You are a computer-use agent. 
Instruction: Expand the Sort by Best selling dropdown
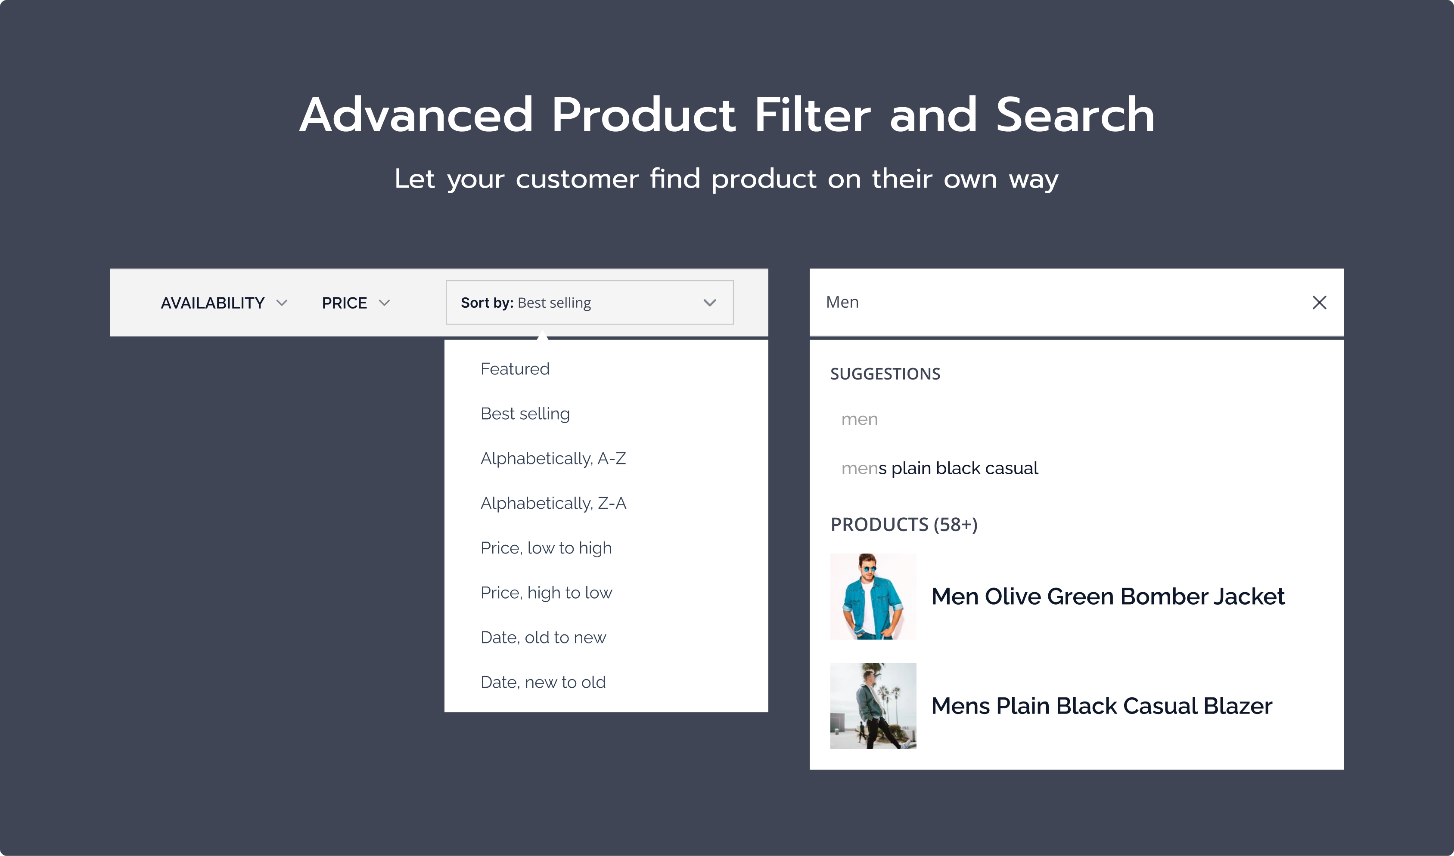[x=590, y=303]
